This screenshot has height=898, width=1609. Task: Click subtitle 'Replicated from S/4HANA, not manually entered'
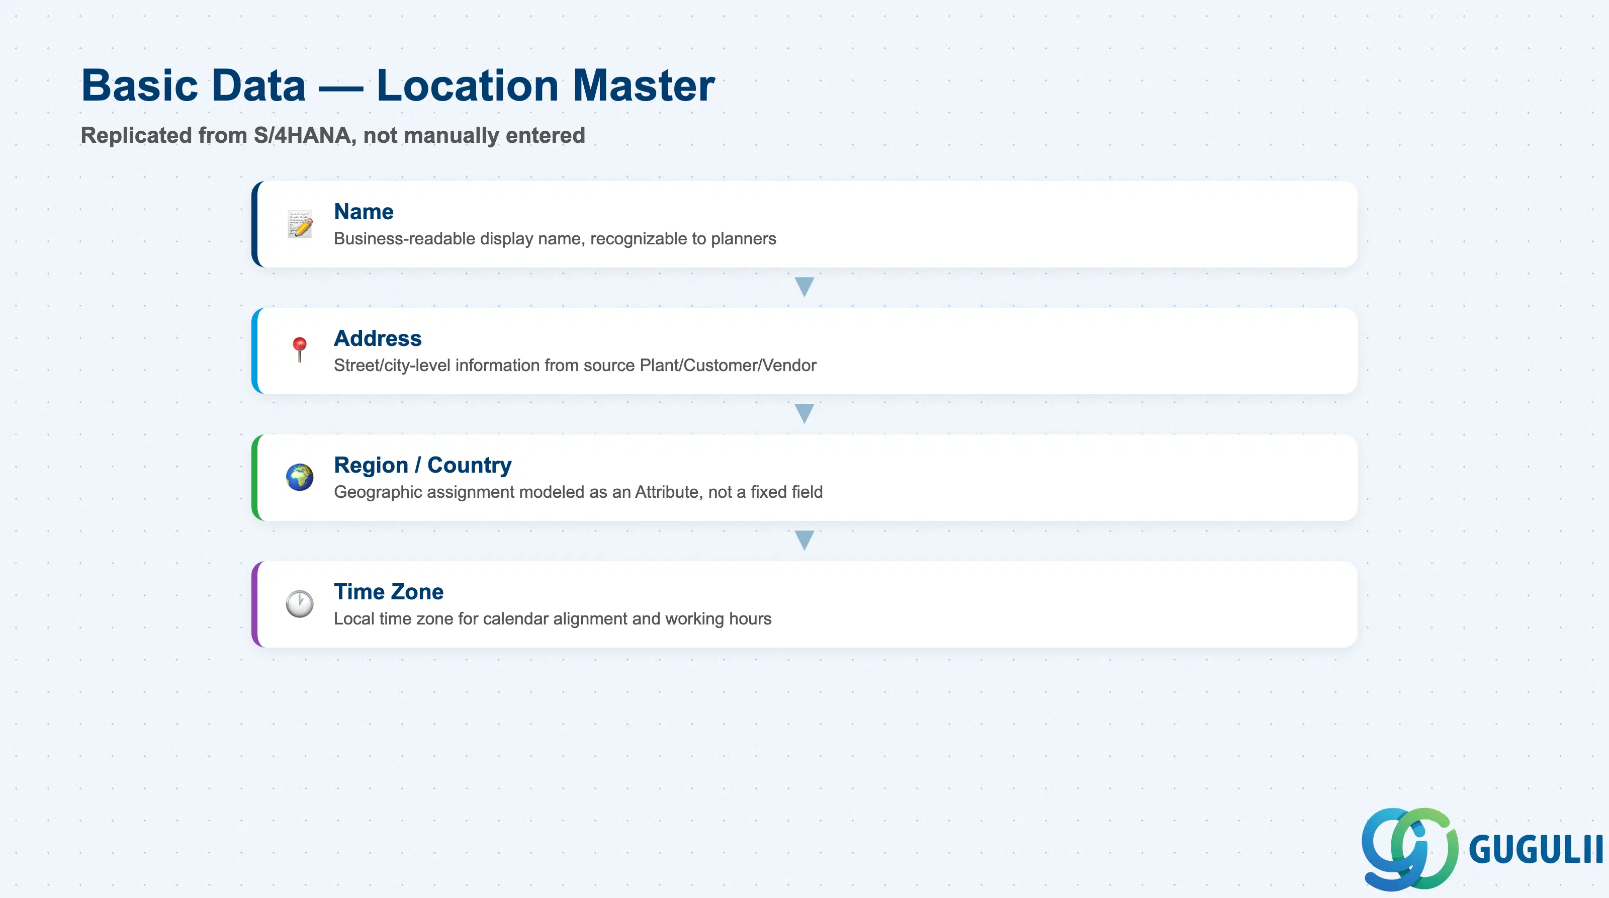(333, 136)
